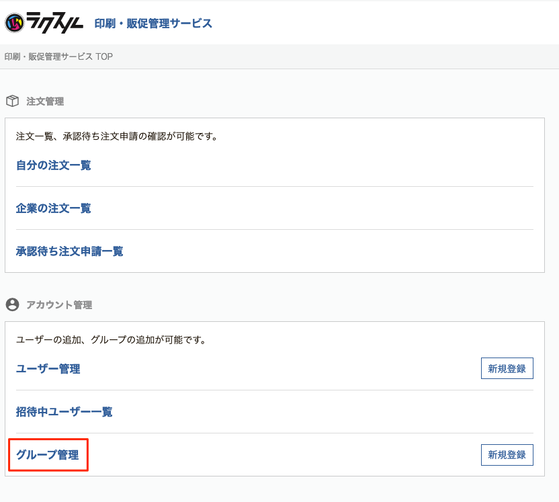Open 印刷・販促管理サービス header link
This screenshot has width=559, height=502.
pos(153,24)
